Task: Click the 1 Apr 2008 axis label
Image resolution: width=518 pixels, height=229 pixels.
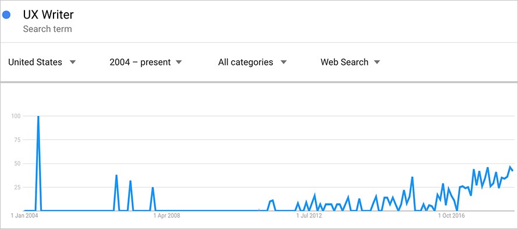Action: click(x=167, y=216)
